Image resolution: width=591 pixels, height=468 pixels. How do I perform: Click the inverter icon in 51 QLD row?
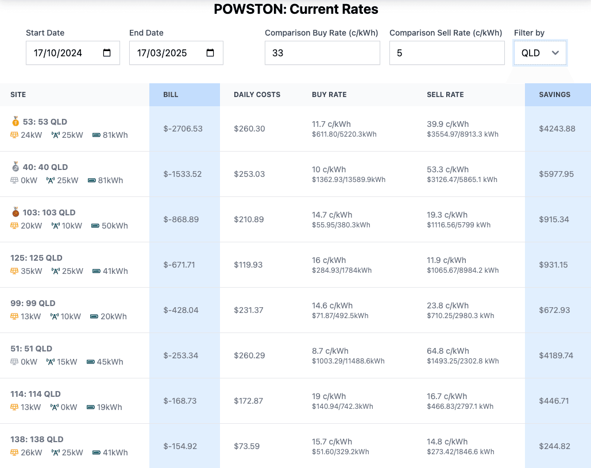click(x=51, y=362)
